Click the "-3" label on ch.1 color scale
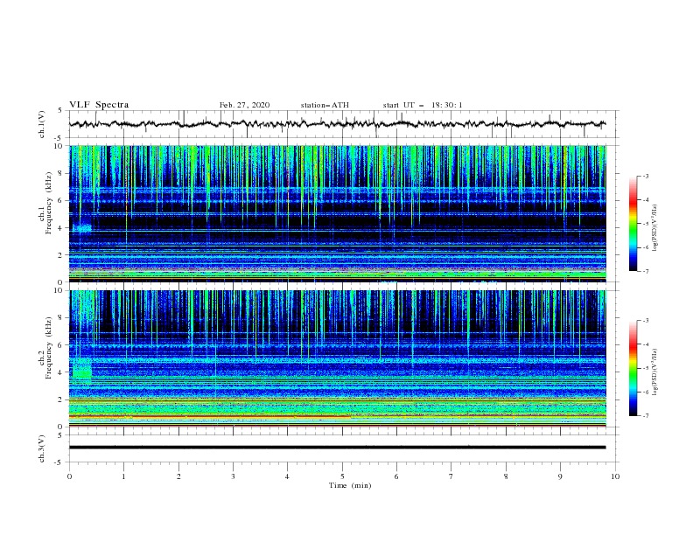Image resolution: width=693 pixels, height=535 pixels. click(x=646, y=176)
